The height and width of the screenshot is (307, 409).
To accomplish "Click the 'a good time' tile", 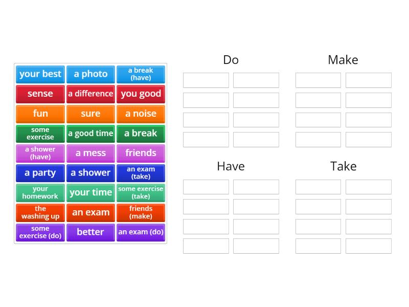I will [x=90, y=133].
